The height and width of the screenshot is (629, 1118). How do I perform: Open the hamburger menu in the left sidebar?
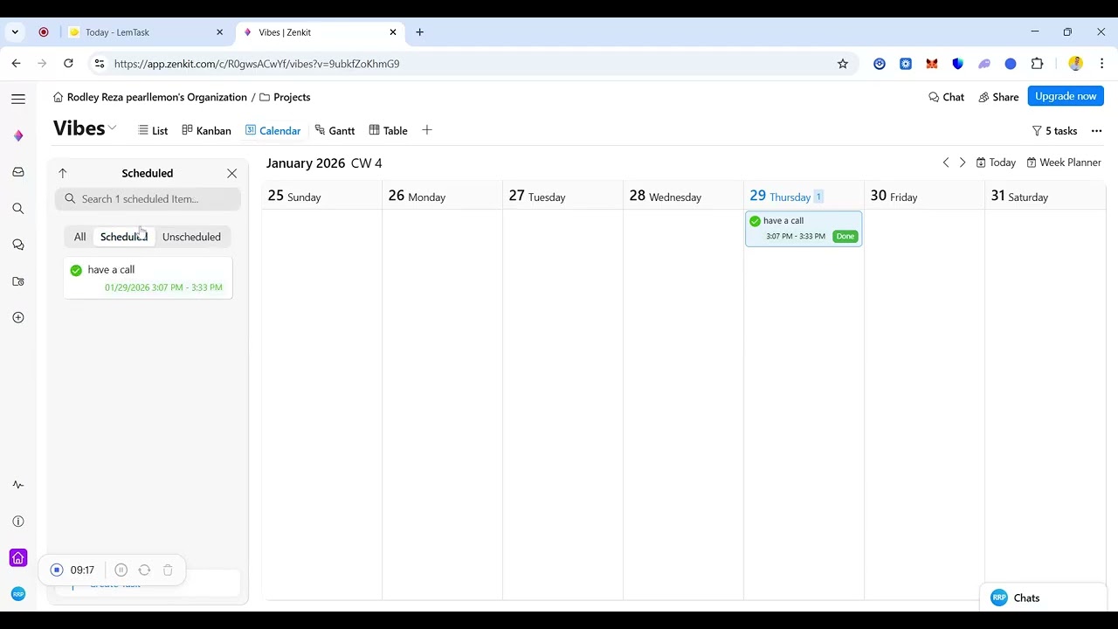[18, 99]
